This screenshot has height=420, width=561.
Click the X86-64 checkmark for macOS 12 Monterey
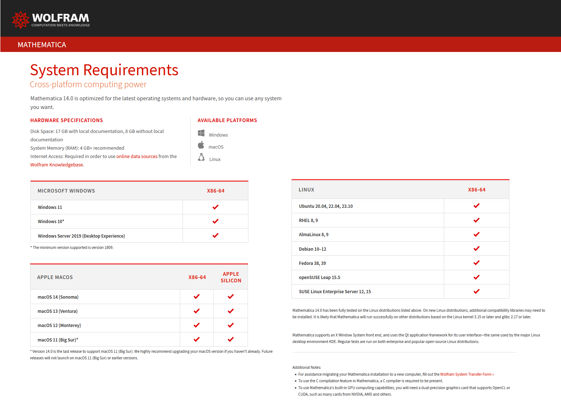click(x=197, y=325)
